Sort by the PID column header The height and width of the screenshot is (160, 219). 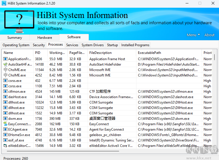[41, 53]
